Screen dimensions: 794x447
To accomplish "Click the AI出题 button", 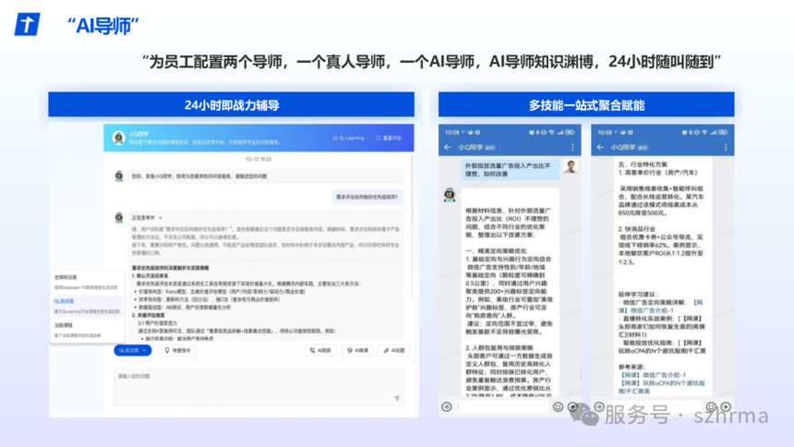I will (x=392, y=350).
